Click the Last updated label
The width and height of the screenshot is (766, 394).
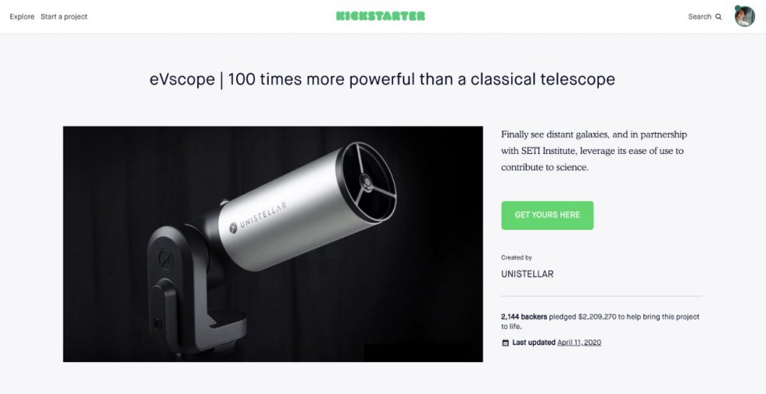point(534,342)
